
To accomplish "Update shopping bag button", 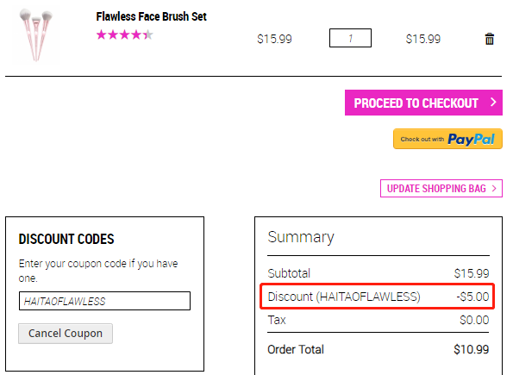I will point(441,188).
